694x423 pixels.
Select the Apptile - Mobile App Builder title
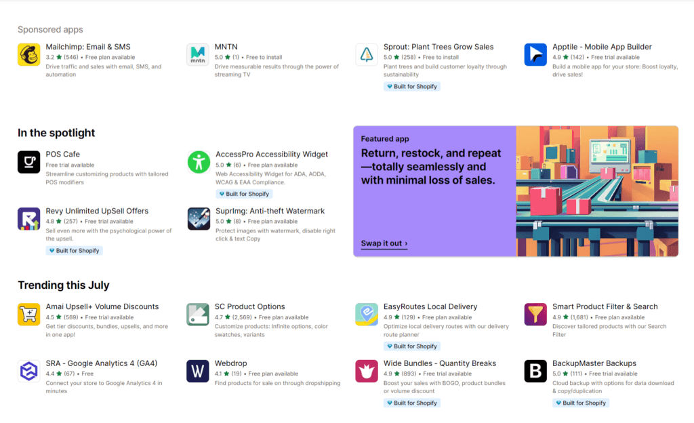tap(602, 47)
